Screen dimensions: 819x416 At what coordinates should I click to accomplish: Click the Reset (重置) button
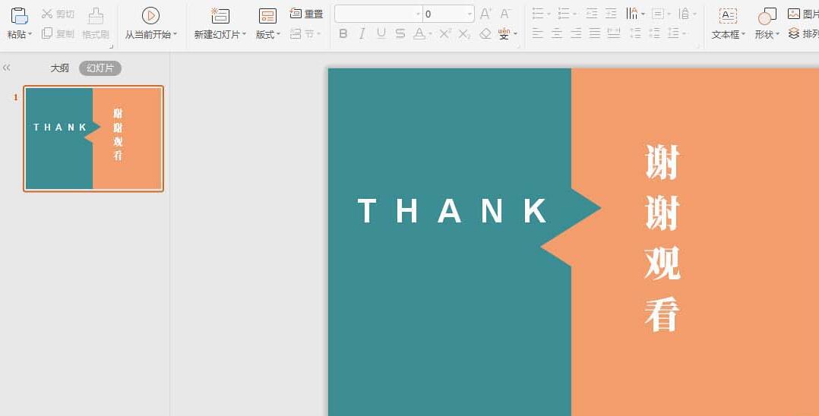click(x=307, y=14)
